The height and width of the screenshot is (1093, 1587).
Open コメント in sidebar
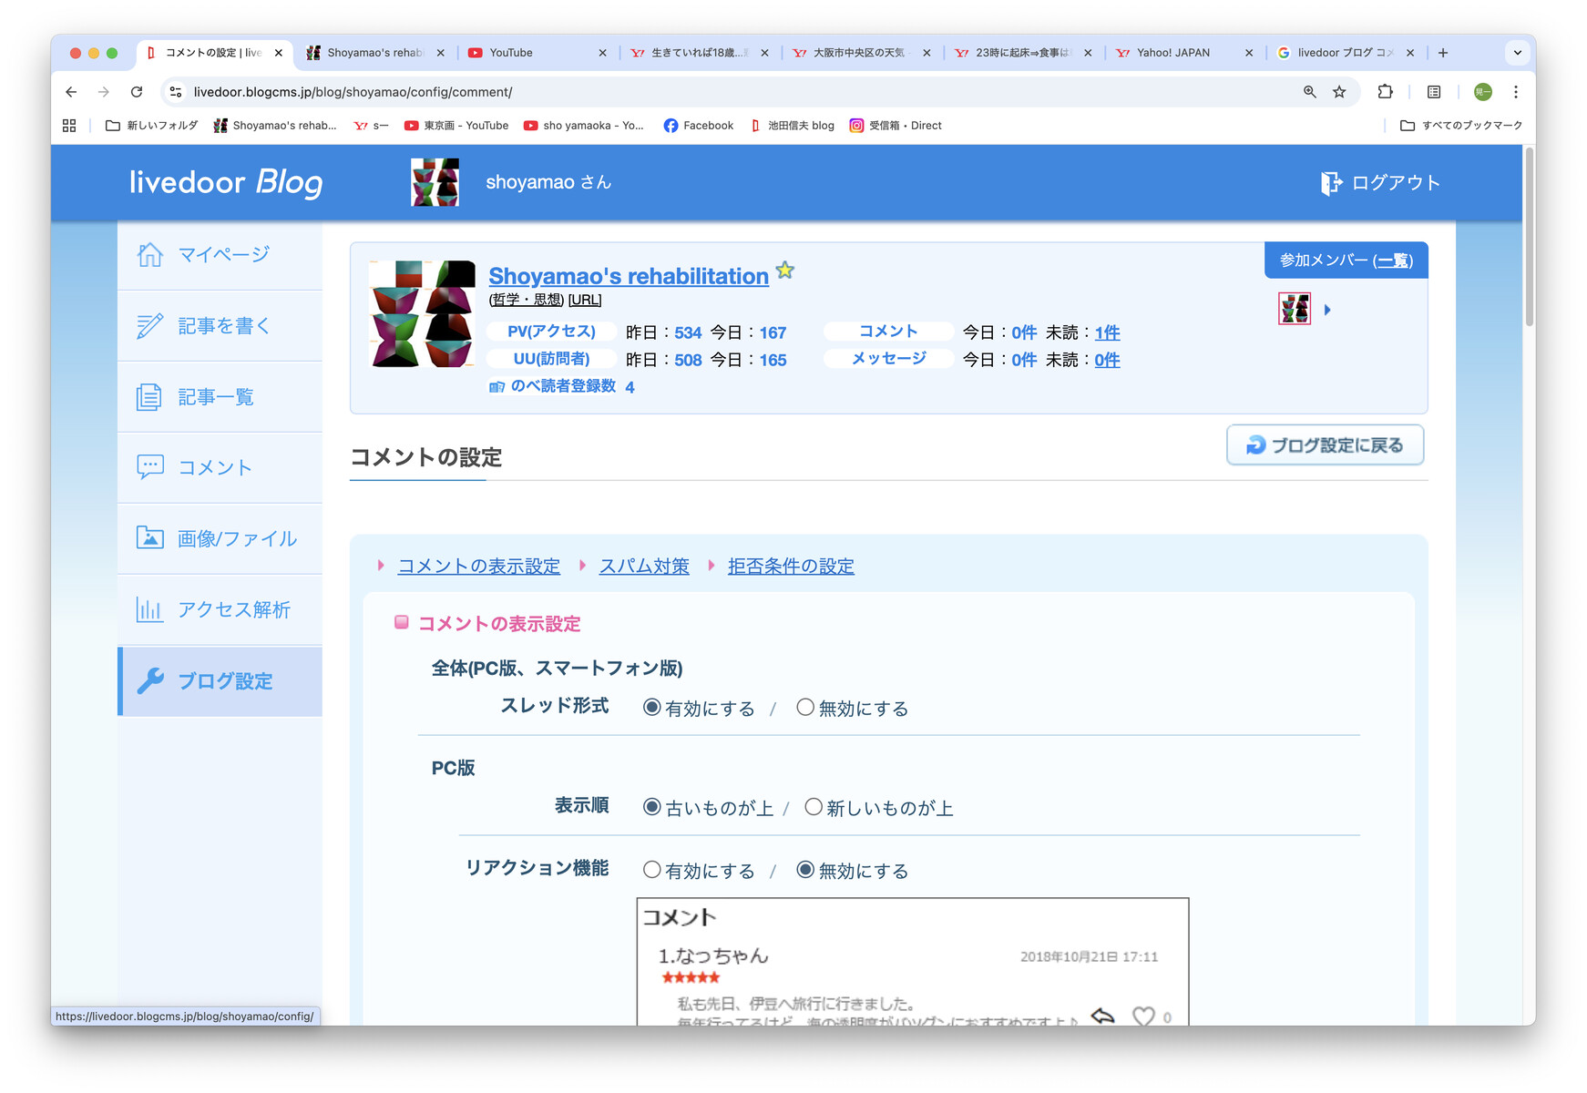(x=220, y=468)
